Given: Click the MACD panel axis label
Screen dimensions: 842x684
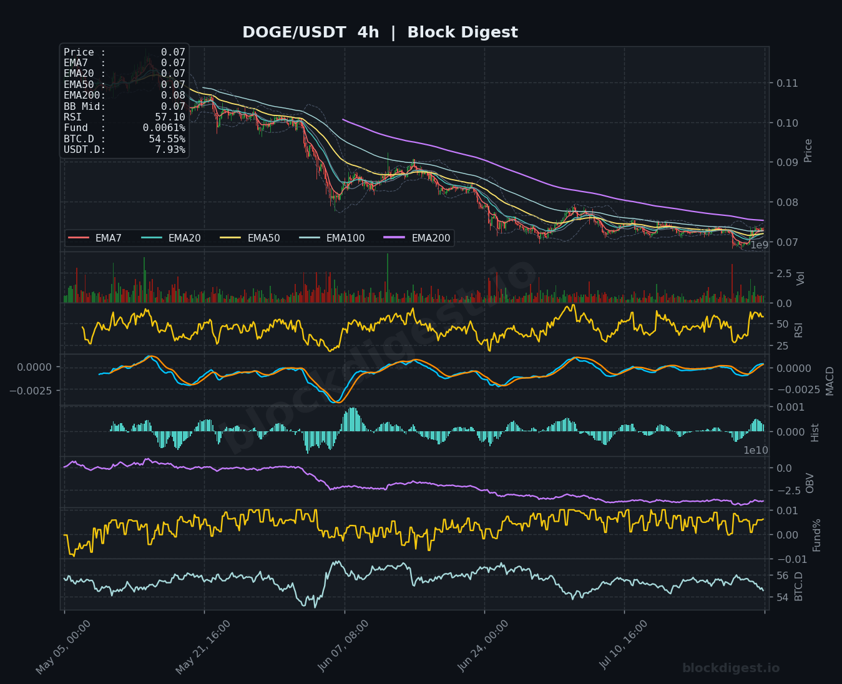Looking at the screenshot, I should 830,381.
